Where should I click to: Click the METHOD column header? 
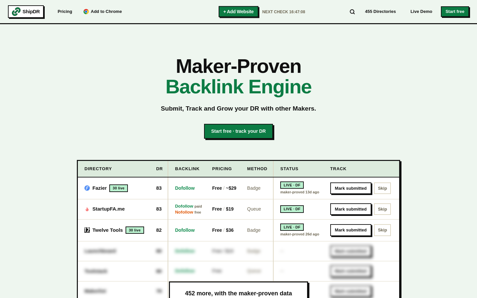tap(257, 169)
